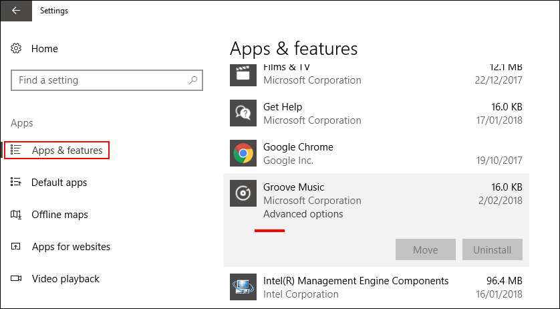The width and height of the screenshot is (560, 309).
Task: Click the search magnifier icon
Action: (x=193, y=80)
